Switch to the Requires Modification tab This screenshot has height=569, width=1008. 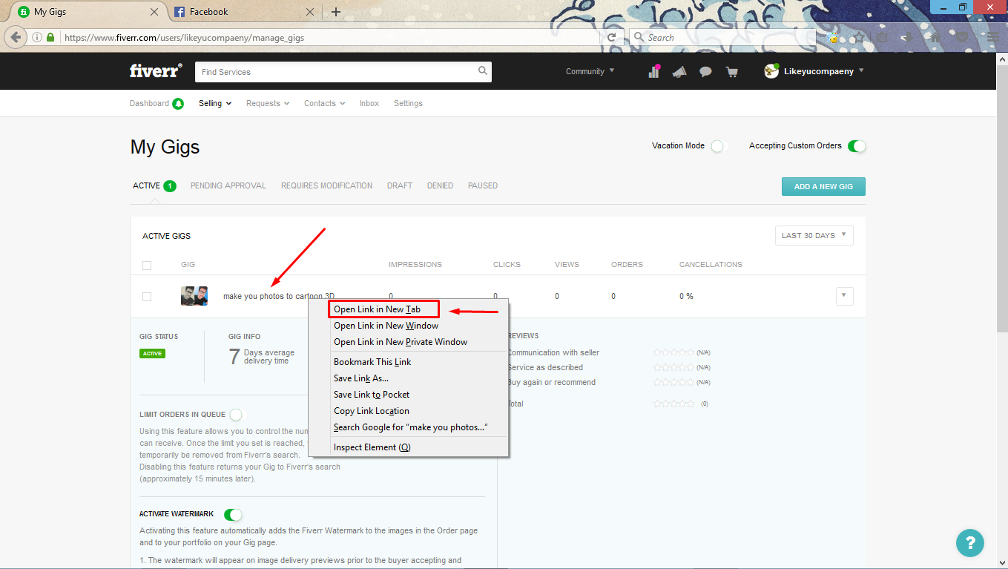point(326,185)
